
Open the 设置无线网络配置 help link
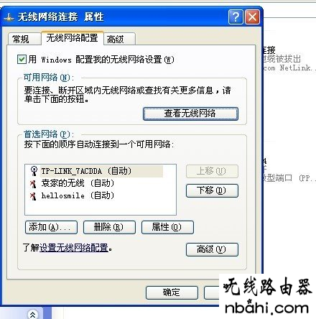tap(74, 248)
